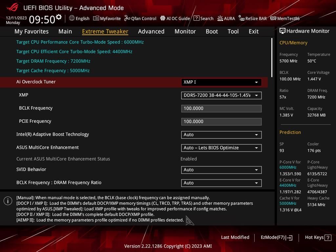
Task: Switch to the Advanced tab
Action: [151, 31]
